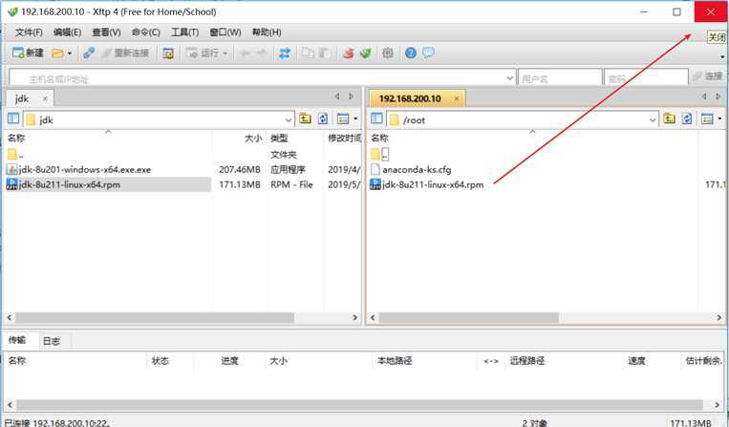Screen dimensions: 729x427
Task: Click local parent directory '..' entry
Action: [16, 155]
